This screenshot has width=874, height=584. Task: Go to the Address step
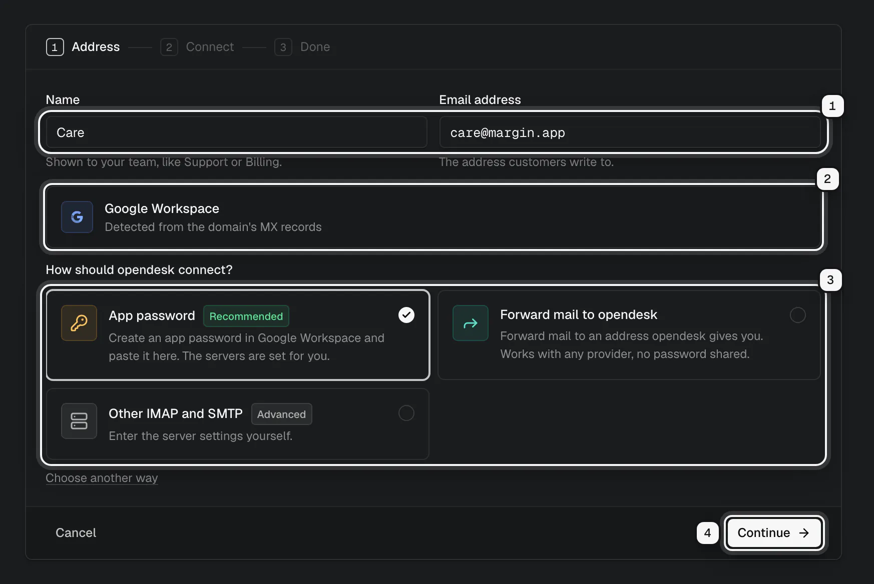point(83,47)
